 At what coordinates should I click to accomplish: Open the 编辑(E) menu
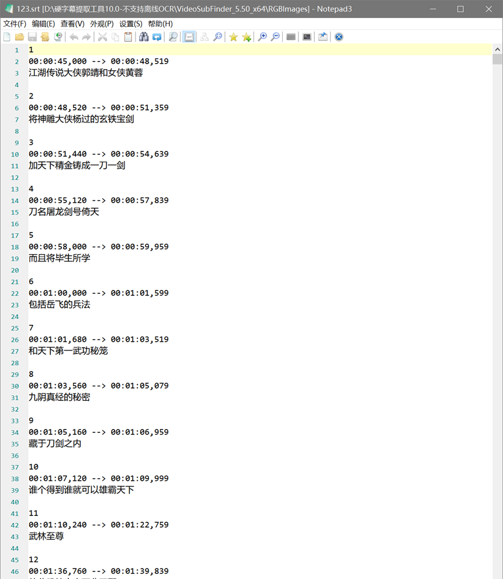tap(43, 23)
